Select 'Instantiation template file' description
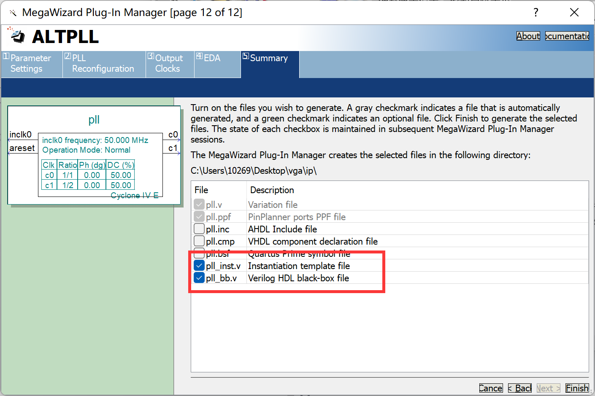The image size is (595, 396). pos(299,266)
